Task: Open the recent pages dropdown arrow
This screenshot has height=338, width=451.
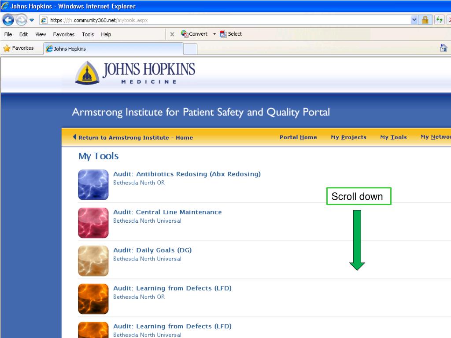Action: pyautogui.click(x=32, y=20)
